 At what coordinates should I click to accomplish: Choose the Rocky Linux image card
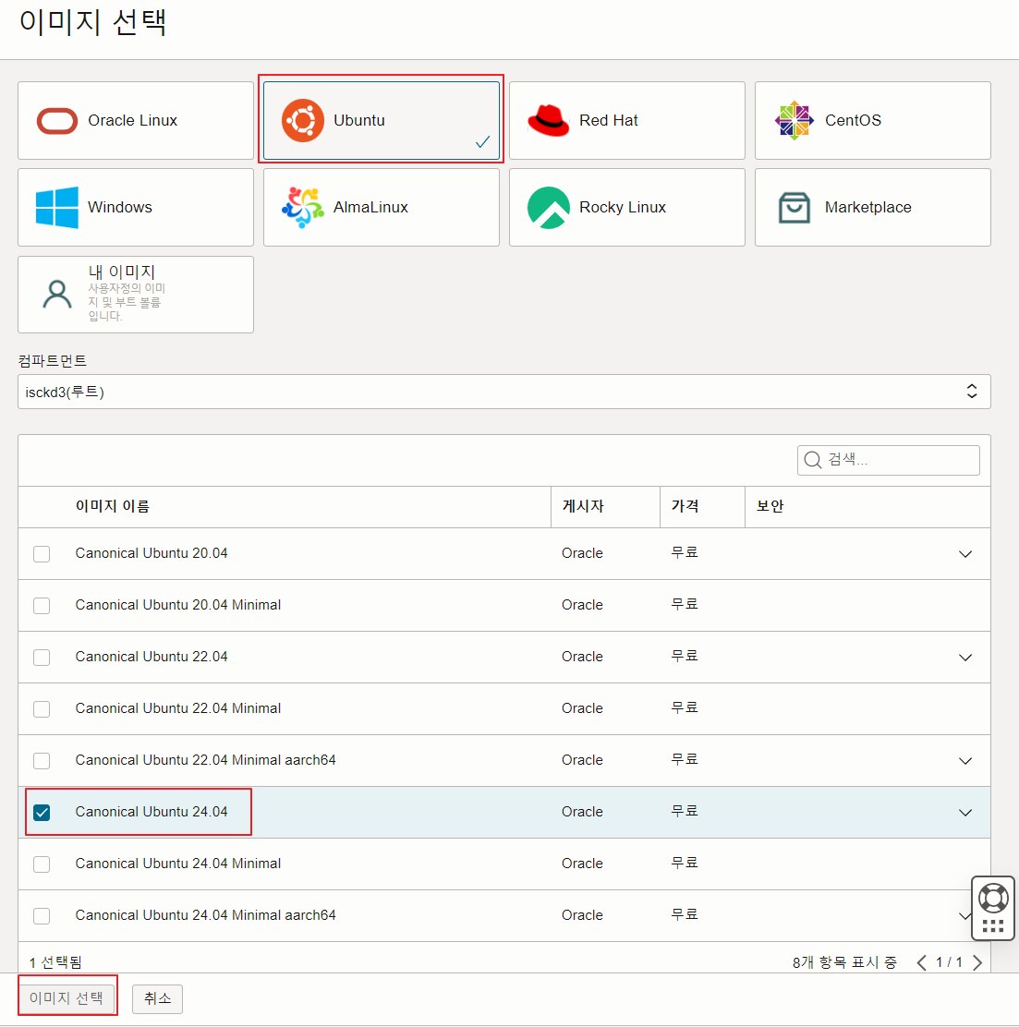pos(627,208)
